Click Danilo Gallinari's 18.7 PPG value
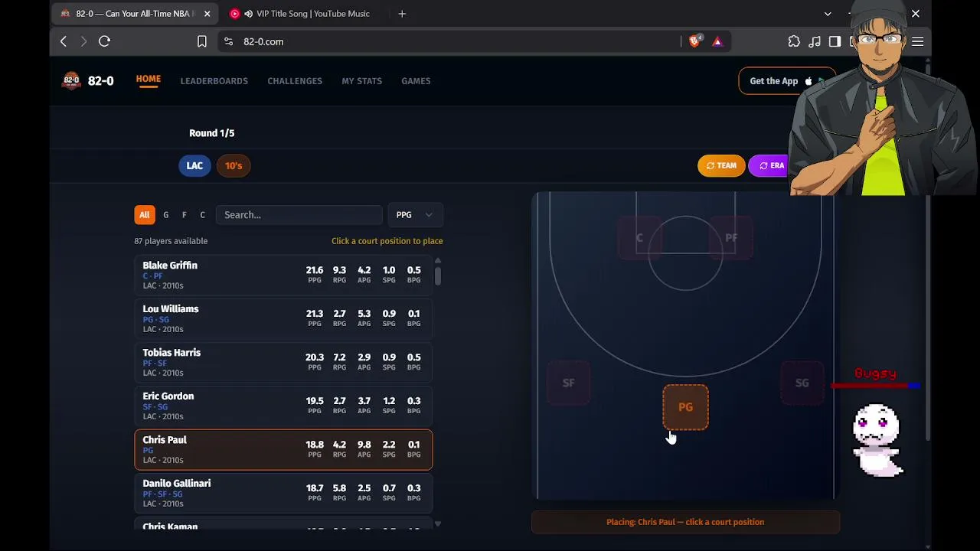 click(x=315, y=488)
